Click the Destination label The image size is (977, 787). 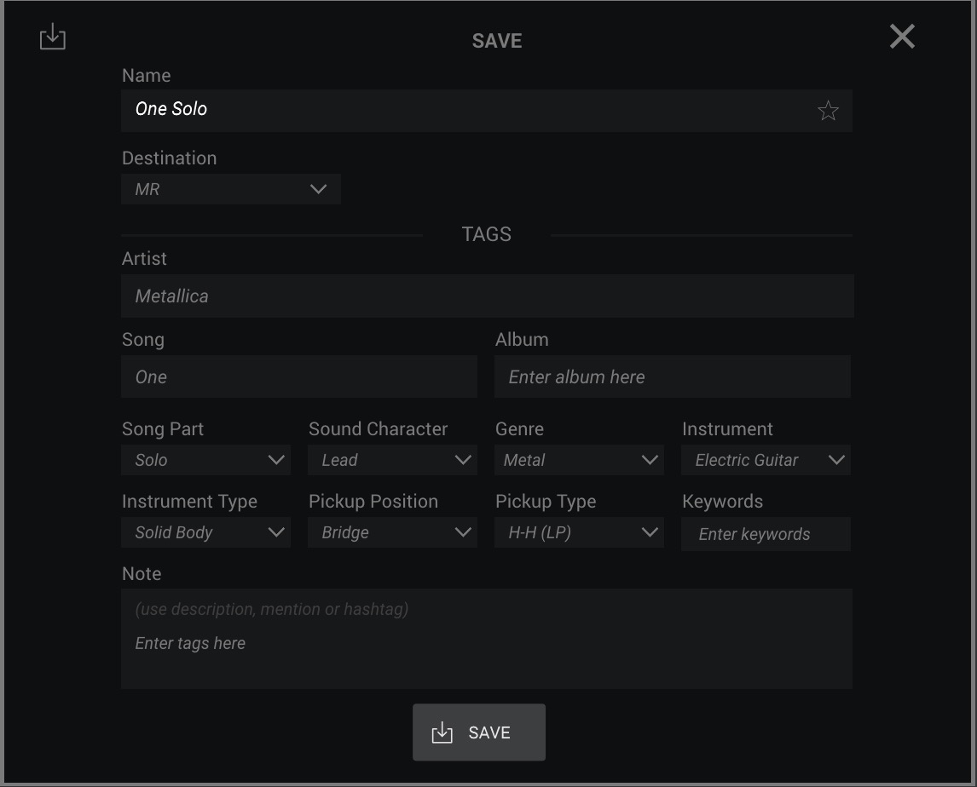click(x=170, y=158)
